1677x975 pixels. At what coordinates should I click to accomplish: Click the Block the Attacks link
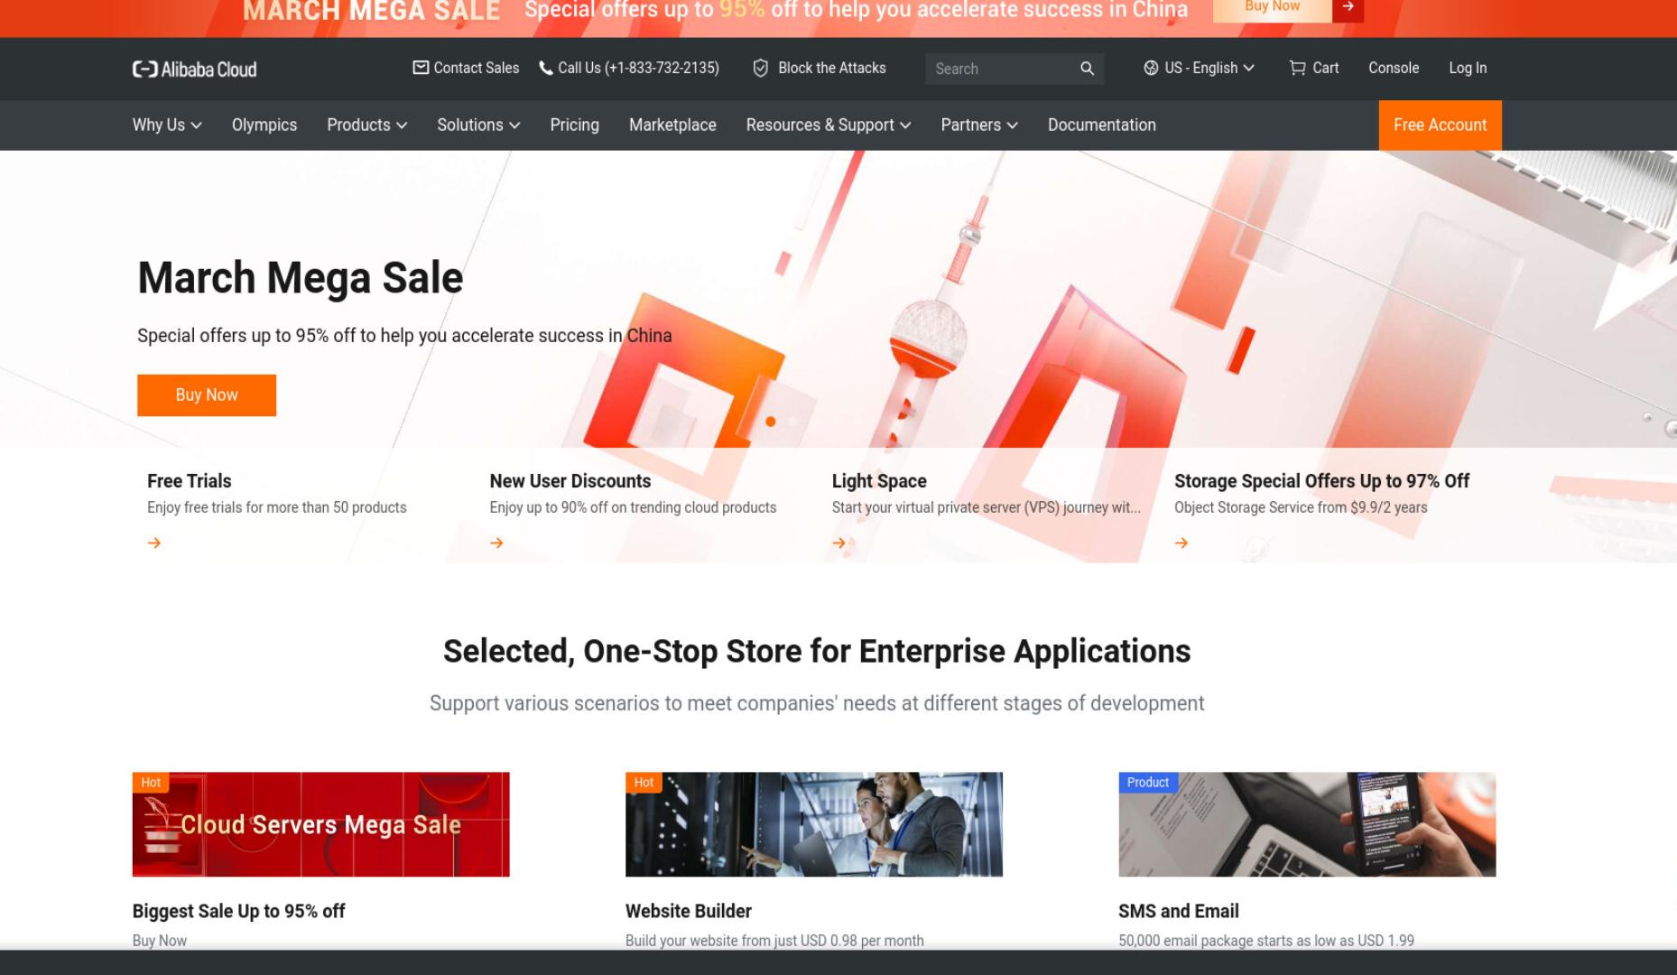point(832,68)
